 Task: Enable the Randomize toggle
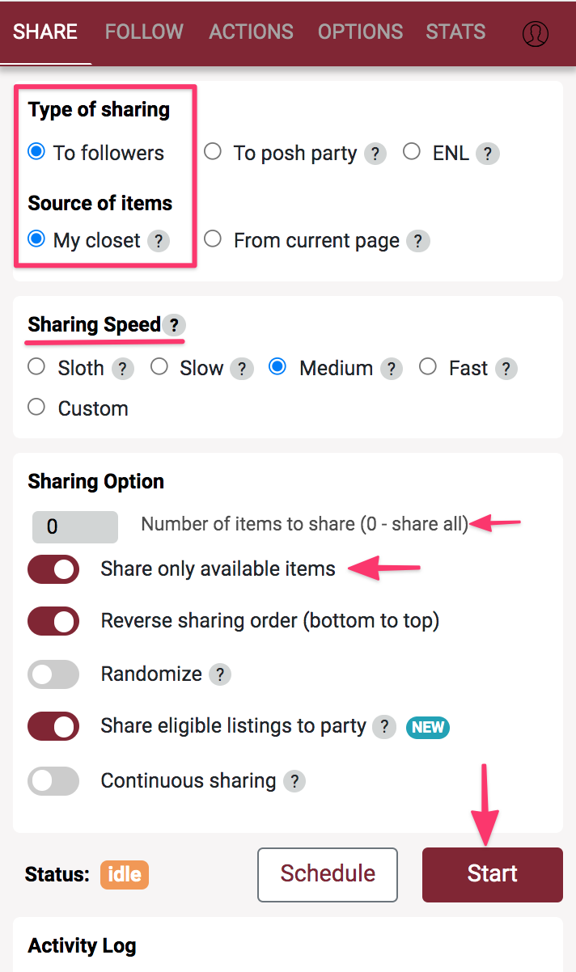[53, 674]
